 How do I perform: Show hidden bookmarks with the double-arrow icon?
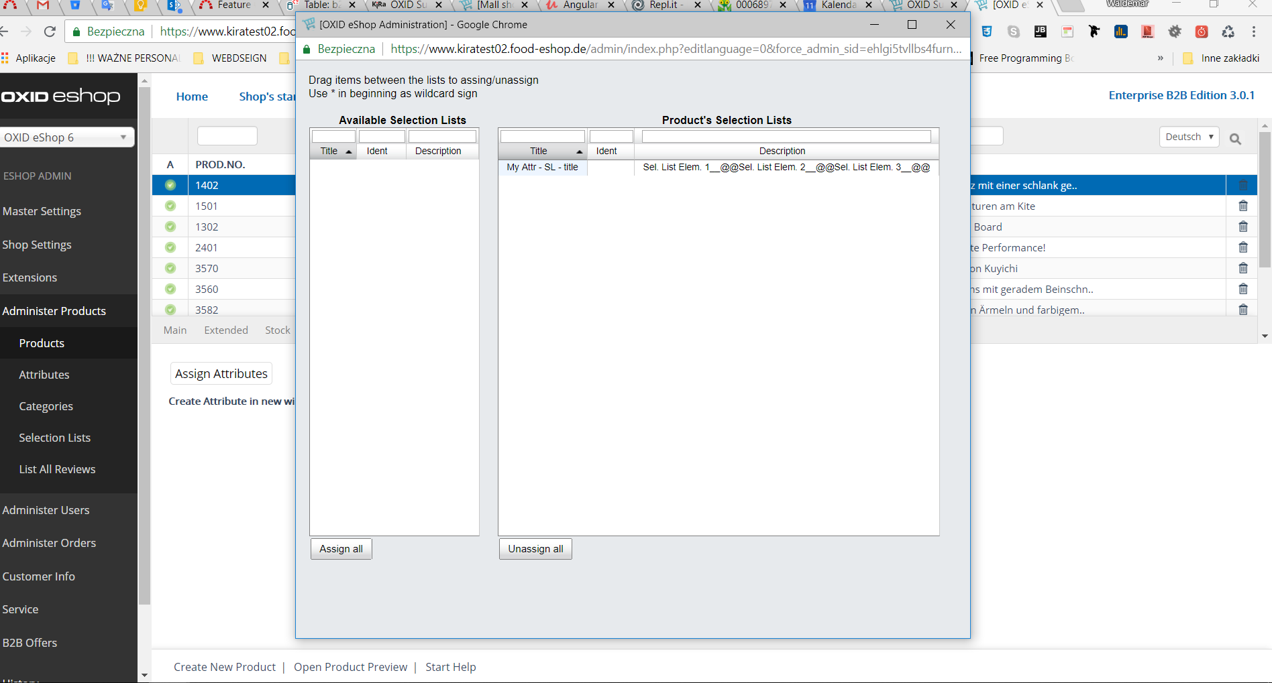click(1160, 58)
